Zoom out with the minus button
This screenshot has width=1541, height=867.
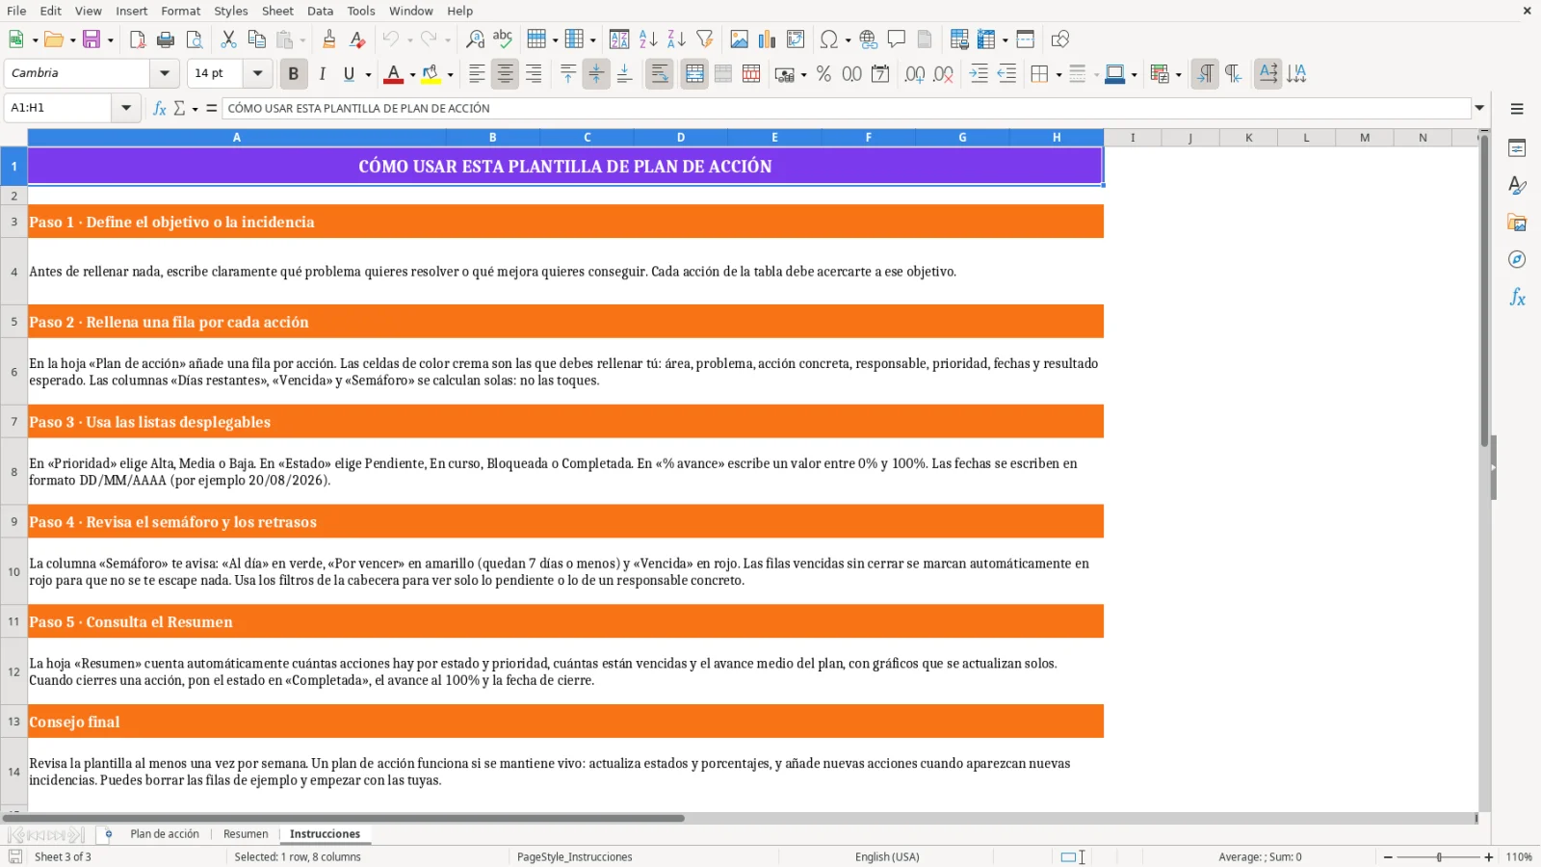click(x=1388, y=857)
